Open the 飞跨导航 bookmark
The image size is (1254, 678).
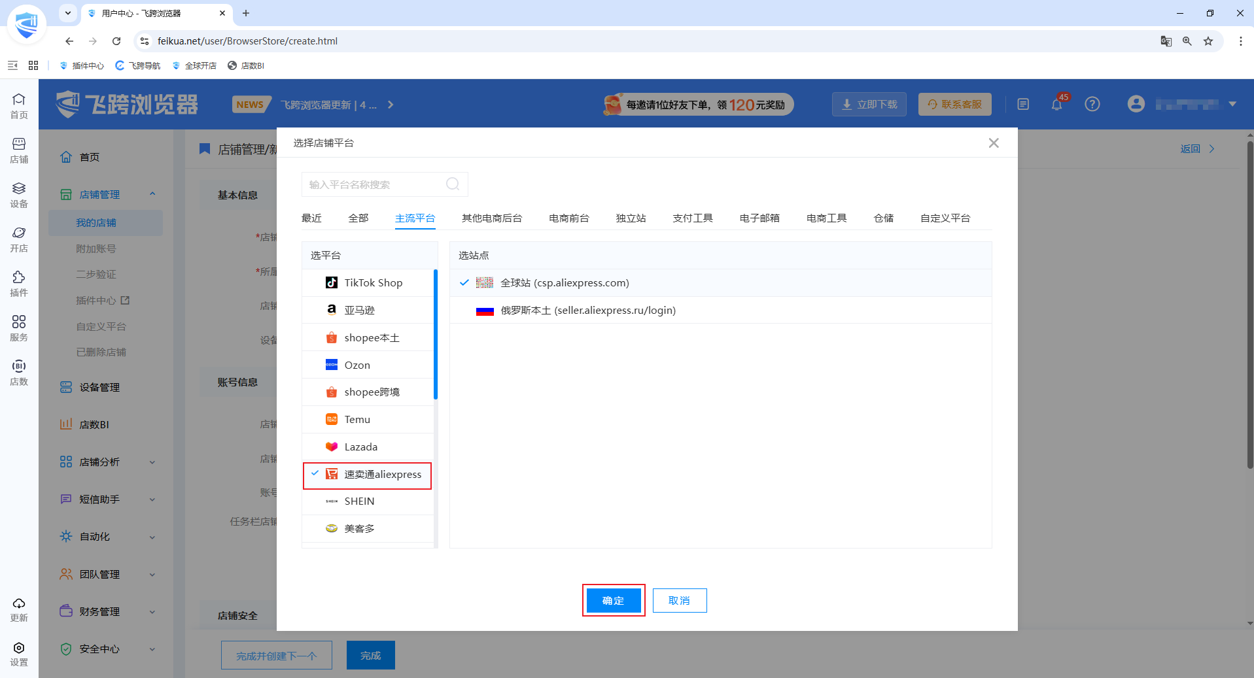pyautogui.click(x=138, y=65)
